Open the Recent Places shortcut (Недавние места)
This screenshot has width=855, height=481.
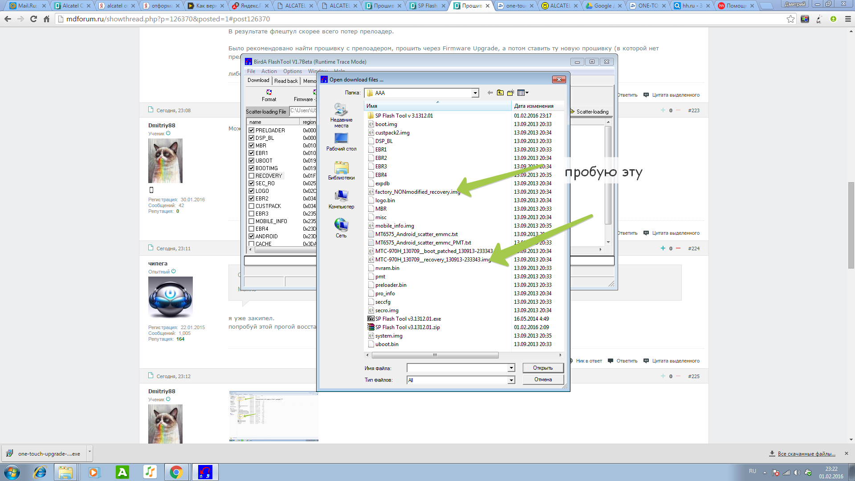341,115
